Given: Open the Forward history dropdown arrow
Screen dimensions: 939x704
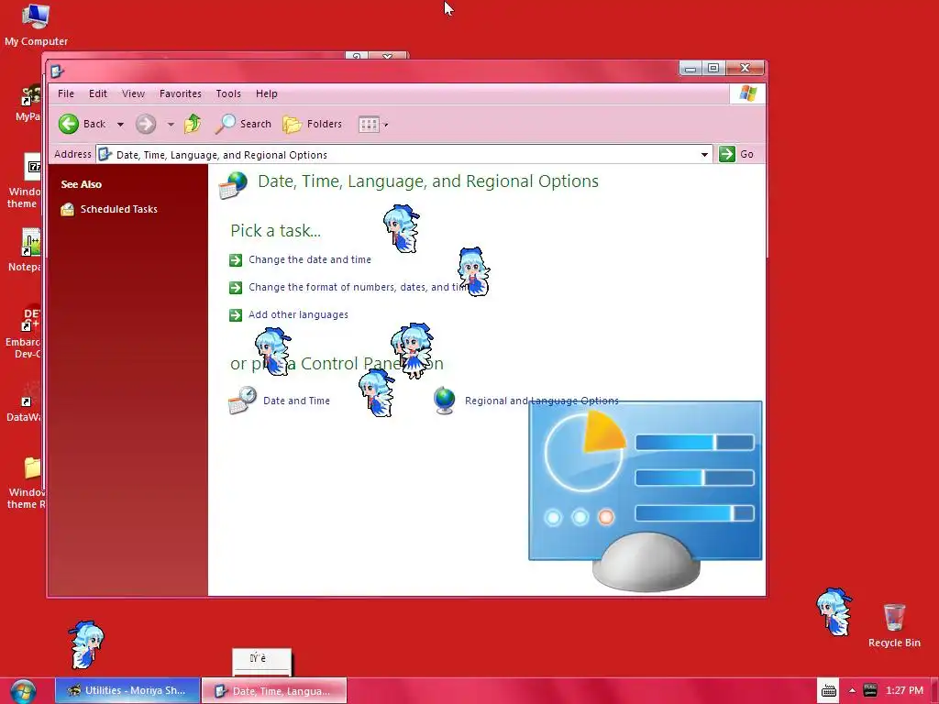Looking at the screenshot, I should [171, 125].
